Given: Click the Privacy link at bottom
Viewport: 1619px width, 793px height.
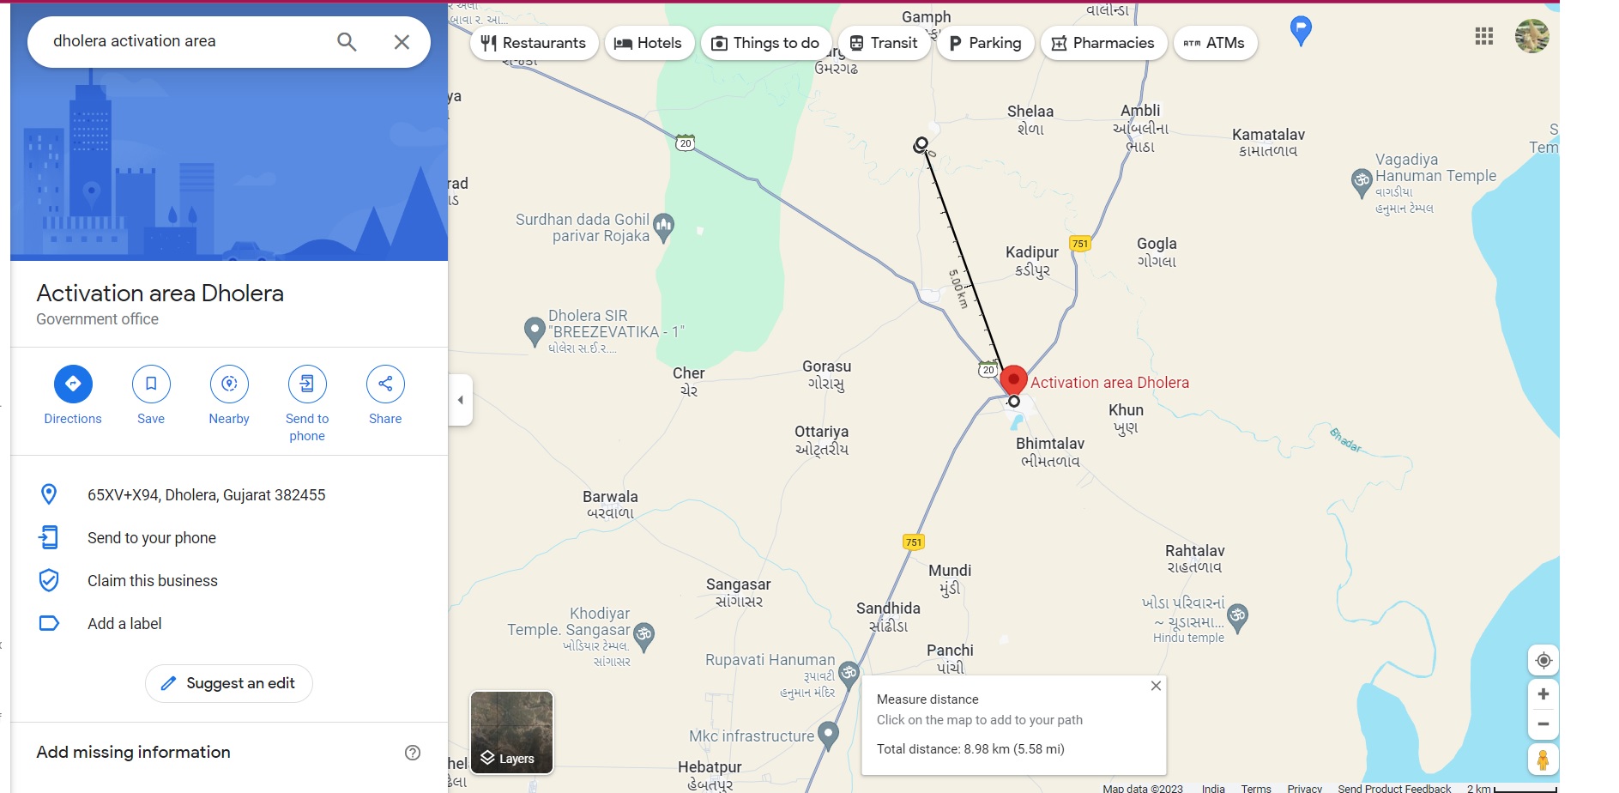Looking at the screenshot, I should pyautogui.click(x=1304, y=788).
